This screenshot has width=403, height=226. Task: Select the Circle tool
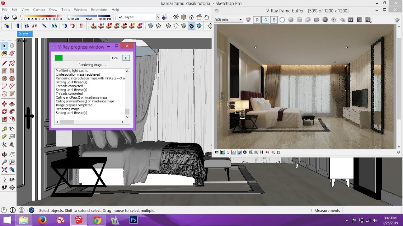click(4, 78)
